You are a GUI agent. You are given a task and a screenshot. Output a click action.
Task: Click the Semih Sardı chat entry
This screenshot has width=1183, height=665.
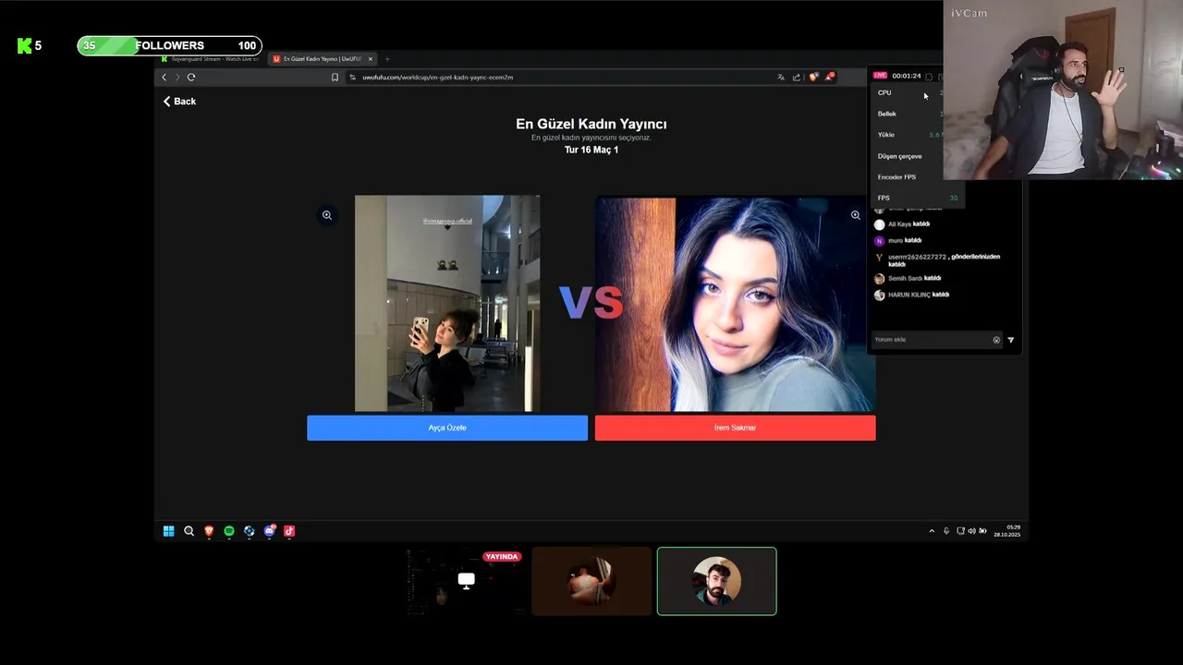908,278
